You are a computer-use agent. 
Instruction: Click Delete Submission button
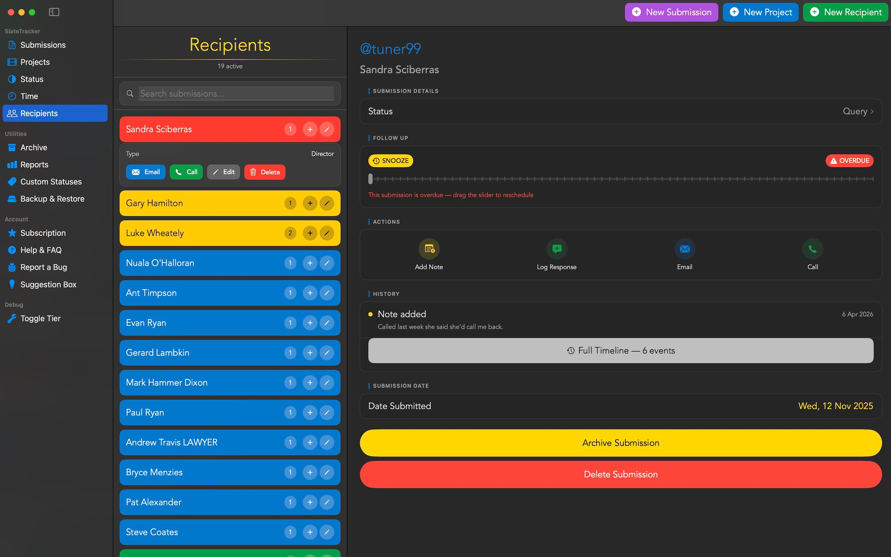click(x=621, y=474)
